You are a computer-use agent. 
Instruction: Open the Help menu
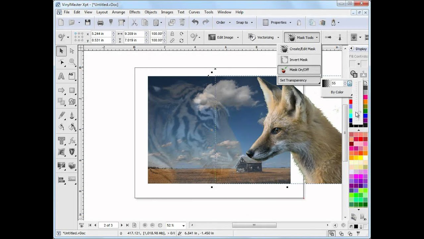239,12
